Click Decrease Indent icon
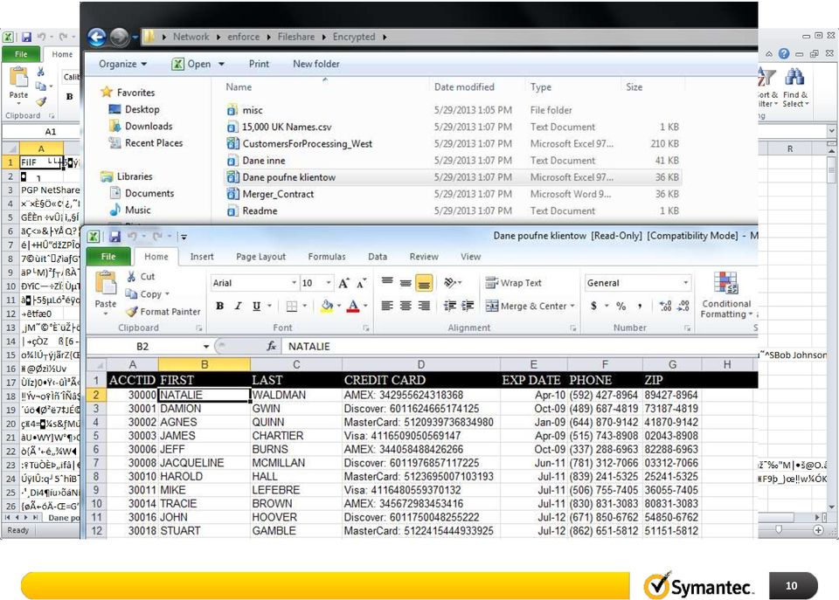Screen dimensions: 839x600 coord(450,306)
